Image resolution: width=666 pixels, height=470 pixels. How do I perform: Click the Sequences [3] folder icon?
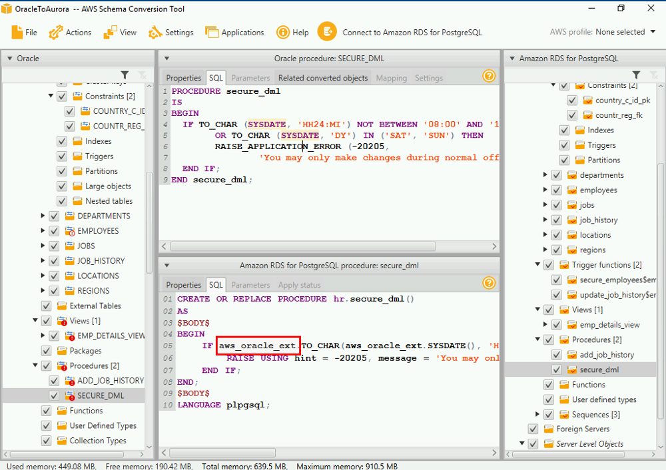pos(565,414)
